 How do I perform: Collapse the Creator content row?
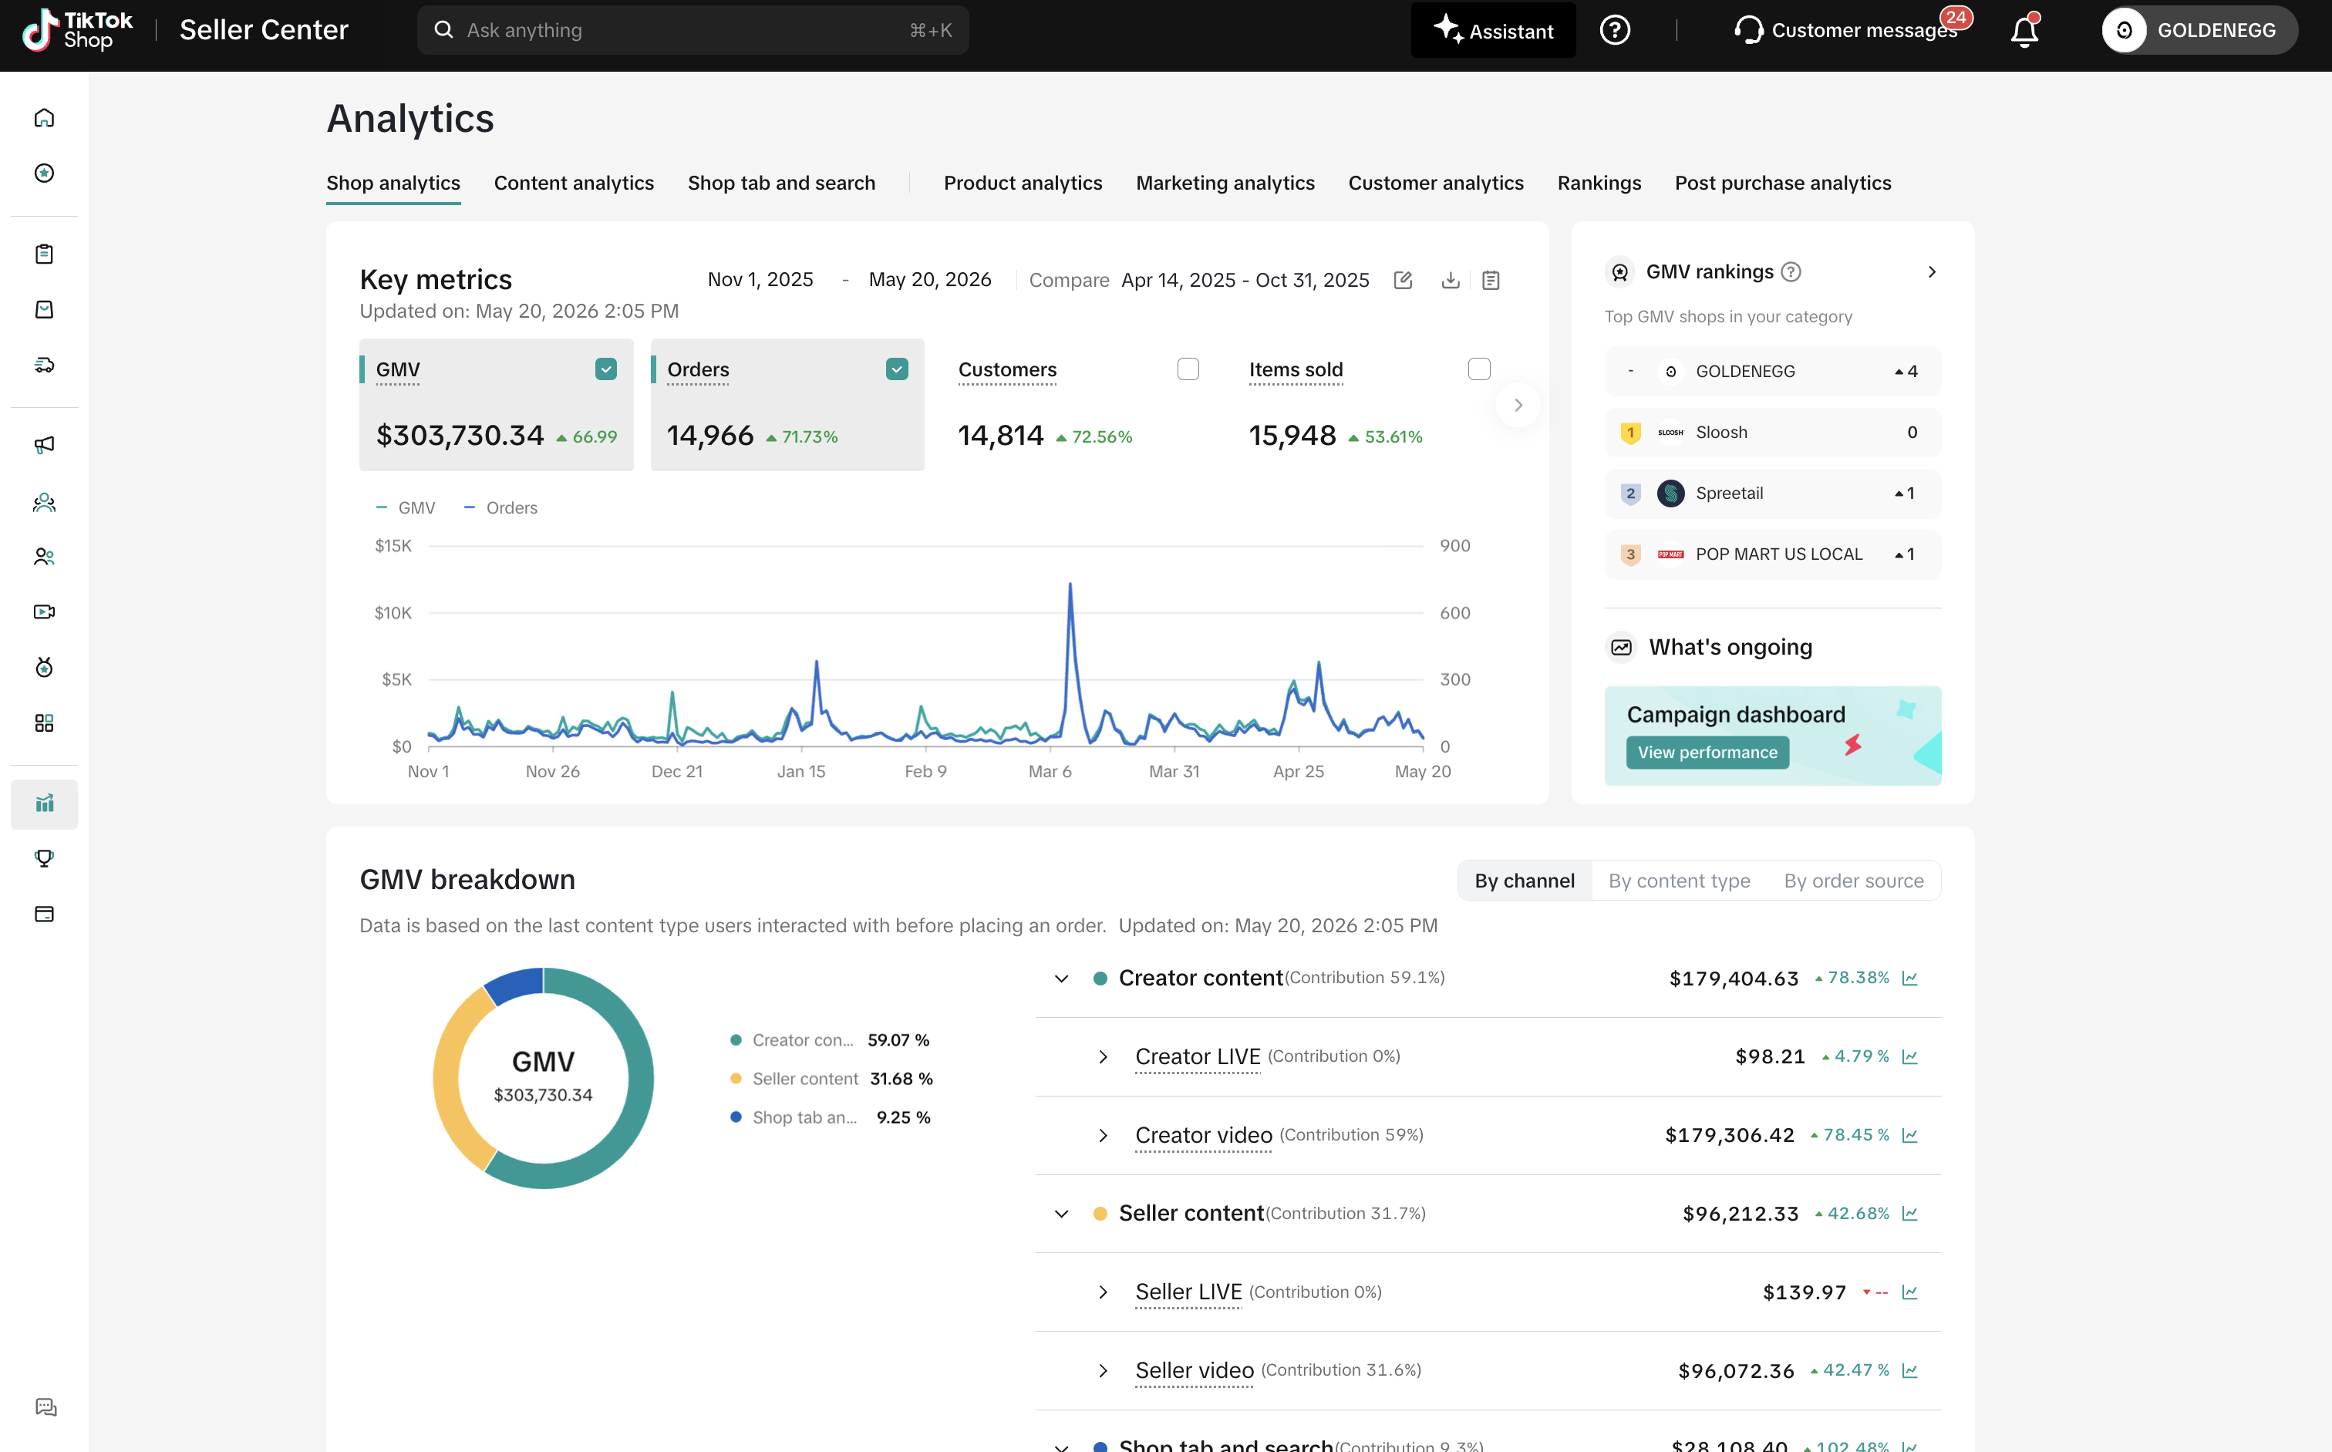(x=1061, y=978)
